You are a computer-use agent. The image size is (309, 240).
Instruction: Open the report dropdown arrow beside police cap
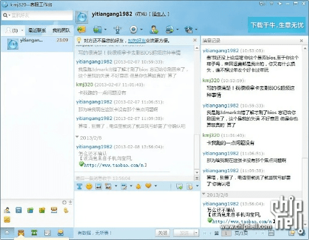[196, 29]
